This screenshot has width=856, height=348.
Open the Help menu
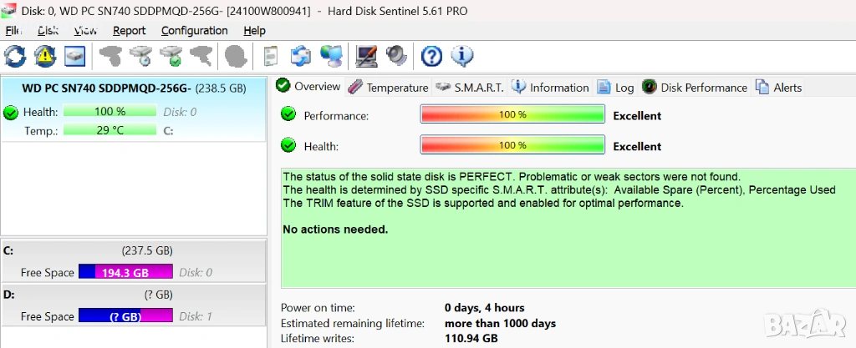coord(254,31)
